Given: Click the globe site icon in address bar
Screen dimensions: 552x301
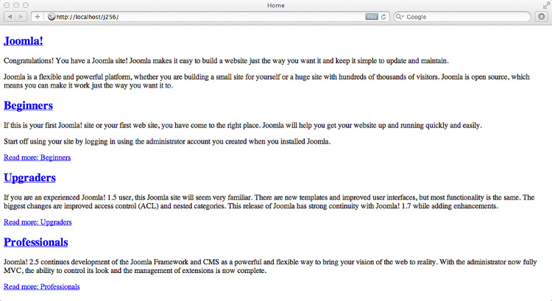Looking at the screenshot, I should click(x=52, y=16).
